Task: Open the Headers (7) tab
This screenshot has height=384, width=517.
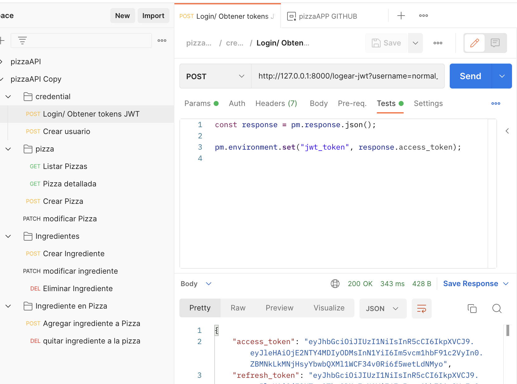Action: 276,103
